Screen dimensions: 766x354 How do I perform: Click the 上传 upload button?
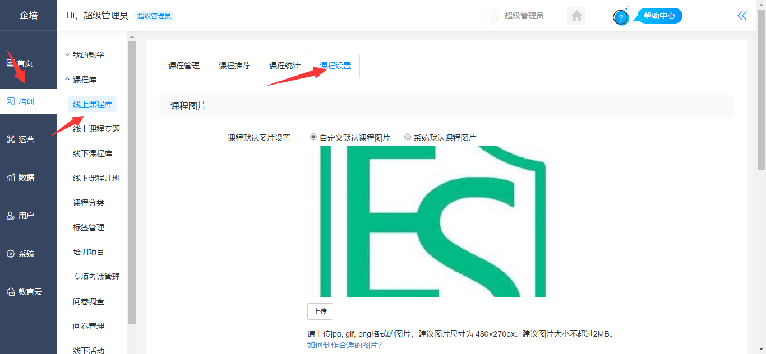pos(320,311)
